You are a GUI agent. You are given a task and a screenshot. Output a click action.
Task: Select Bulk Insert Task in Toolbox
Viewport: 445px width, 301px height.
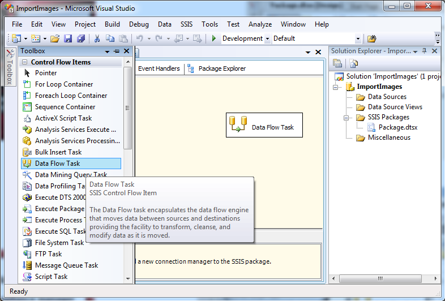point(71,152)
